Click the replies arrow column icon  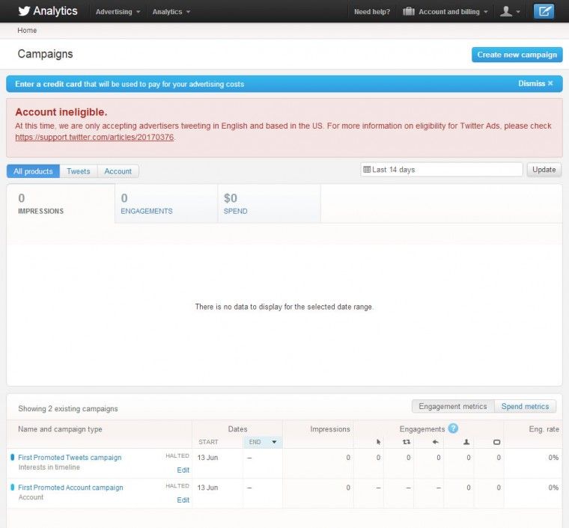436,442
